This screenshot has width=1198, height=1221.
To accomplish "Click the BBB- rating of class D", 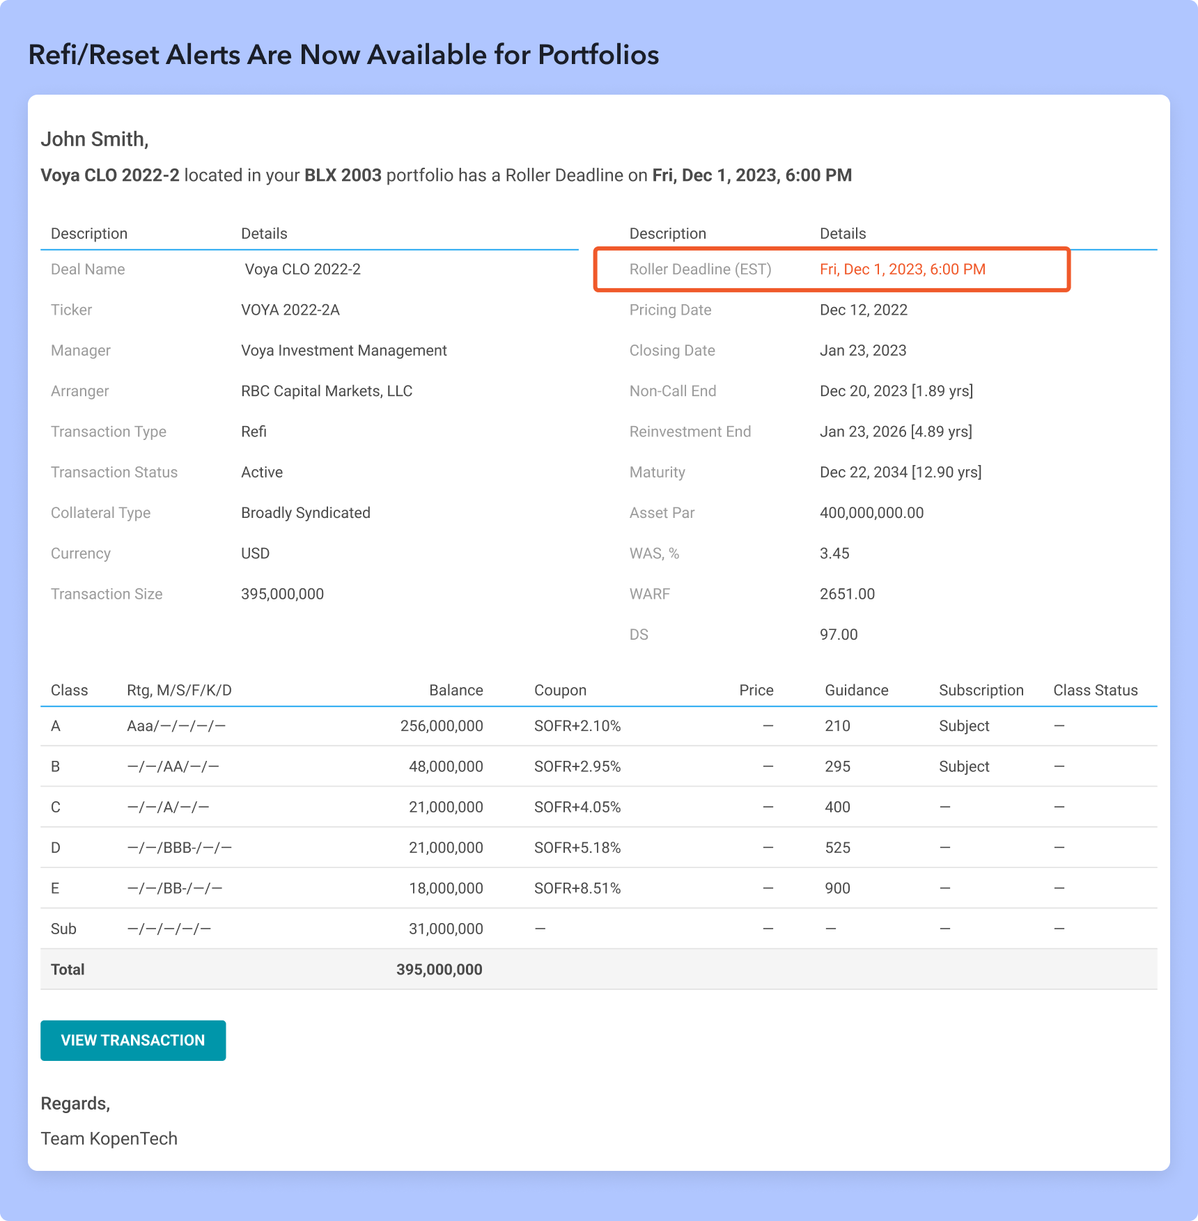I will point(181,848).
